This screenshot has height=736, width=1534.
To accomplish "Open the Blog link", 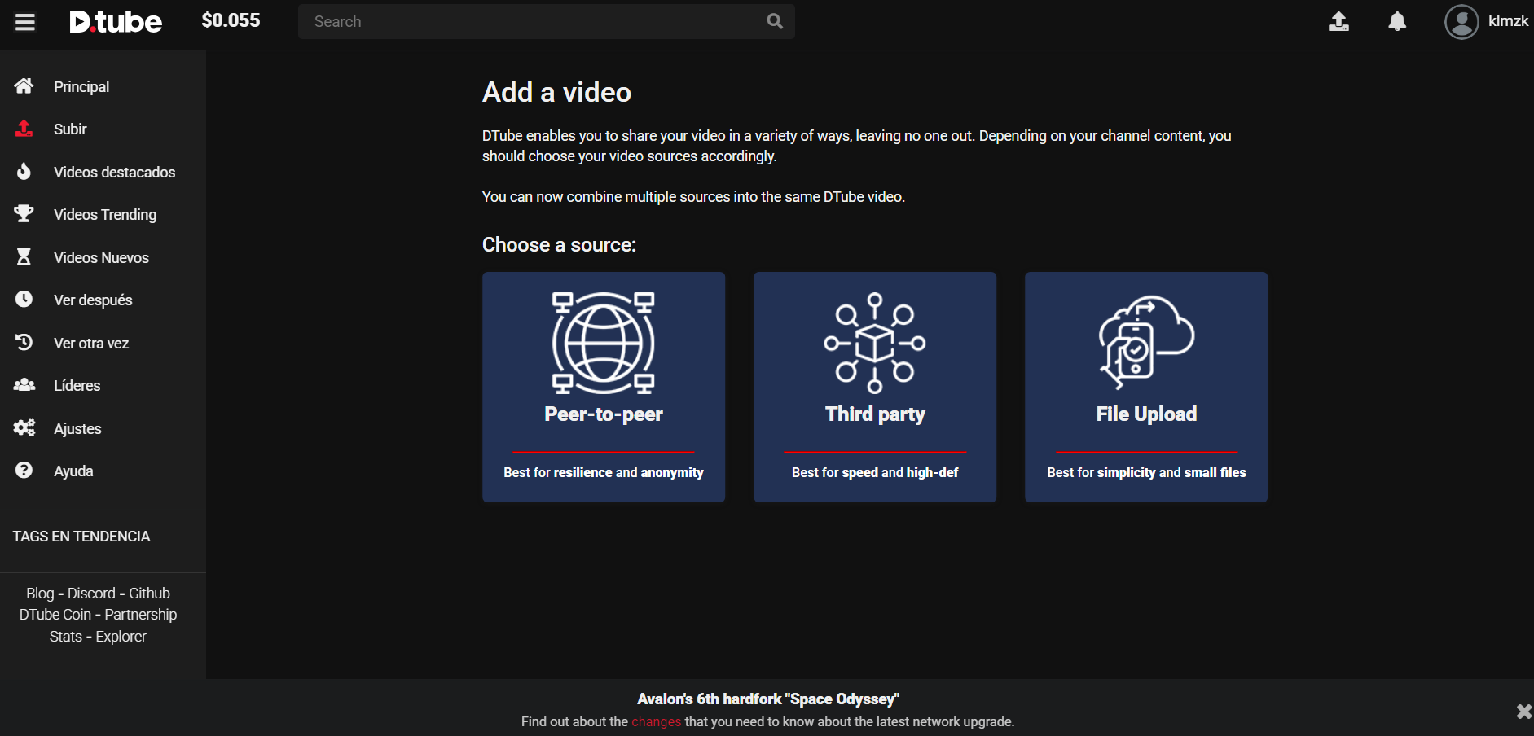I will coord(40,594).
